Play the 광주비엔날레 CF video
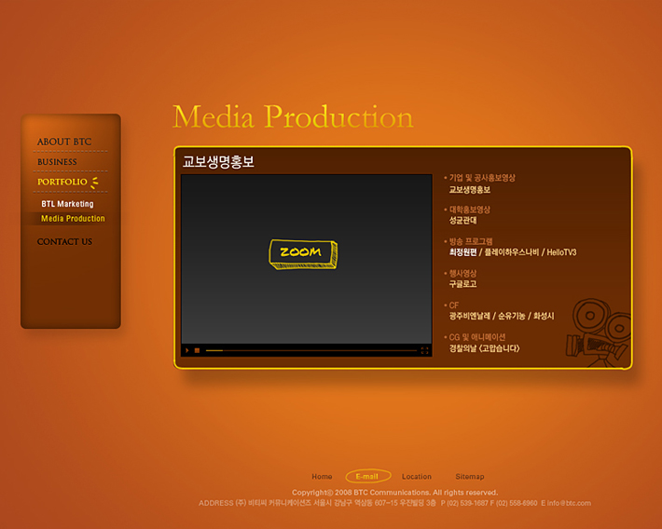This screenshot has height=529, width=662. [x=469, y=317]
